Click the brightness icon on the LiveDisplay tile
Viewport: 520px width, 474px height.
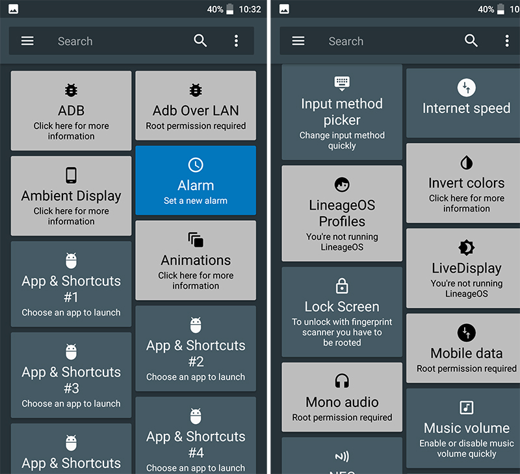(x=467, y=247)
